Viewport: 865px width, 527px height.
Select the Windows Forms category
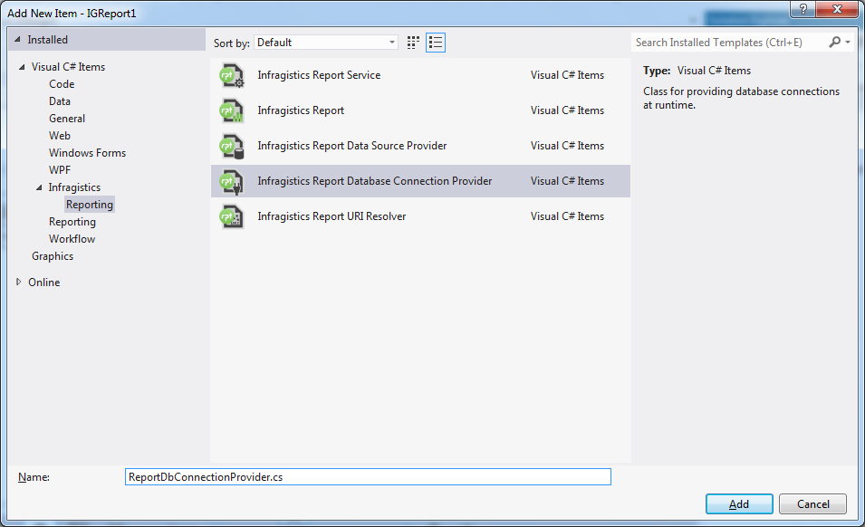87,153
